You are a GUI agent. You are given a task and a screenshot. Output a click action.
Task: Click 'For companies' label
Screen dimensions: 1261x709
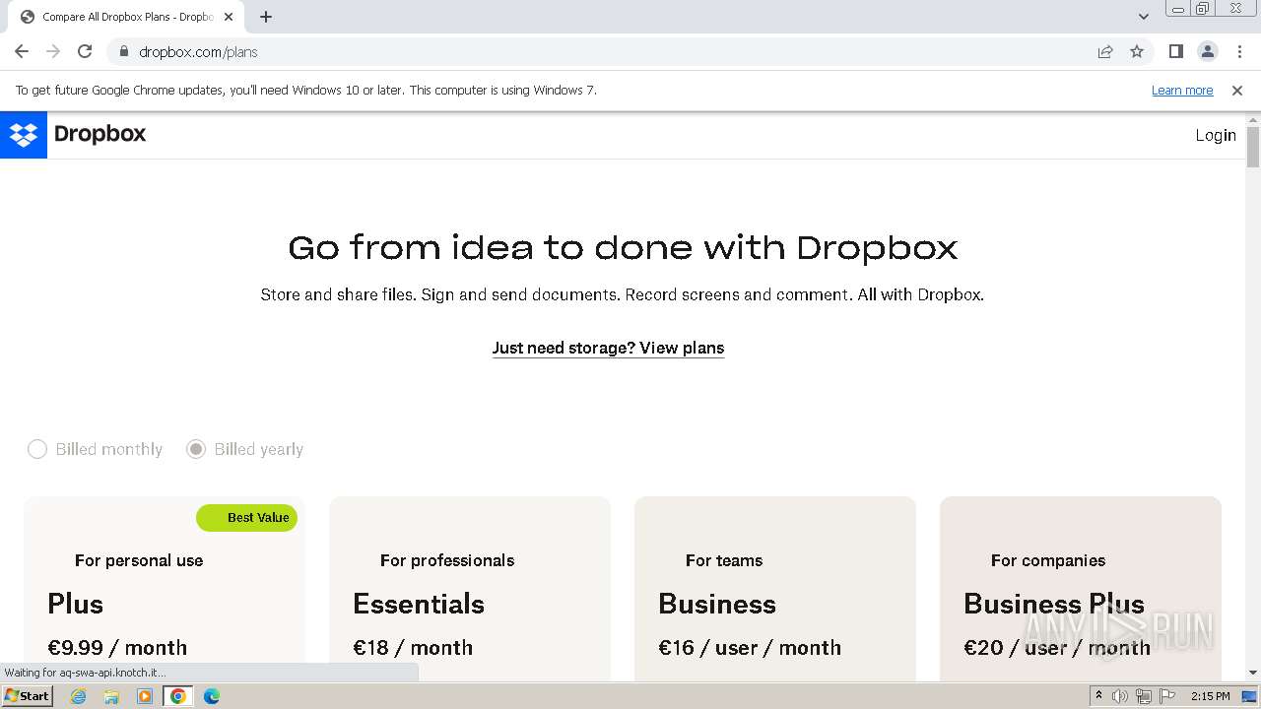point(1048,560)
